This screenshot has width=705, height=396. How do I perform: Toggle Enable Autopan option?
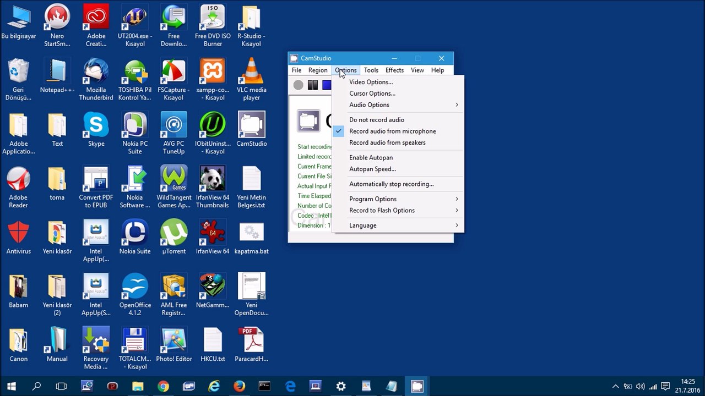371,158
